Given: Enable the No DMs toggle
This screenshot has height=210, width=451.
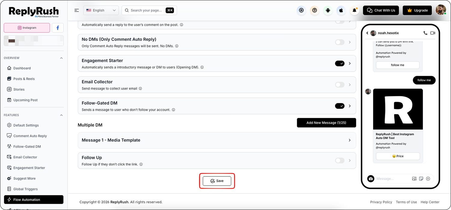Looking at the screenshot, I should pyautogui.click(x=340, y=42).
